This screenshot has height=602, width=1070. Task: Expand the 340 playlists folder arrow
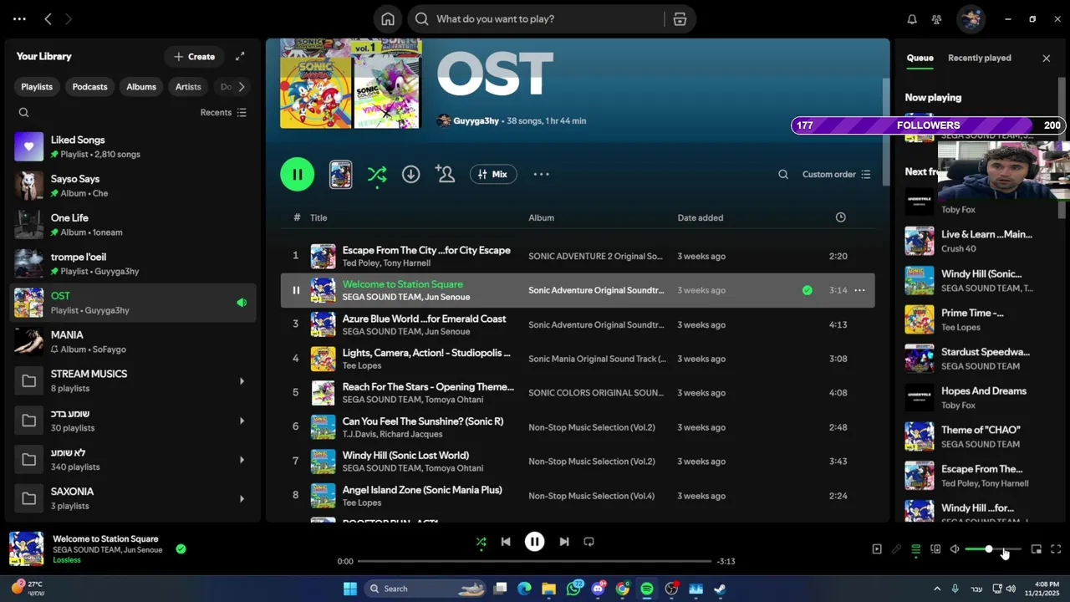pyautogui.click(x=242, y=460)
